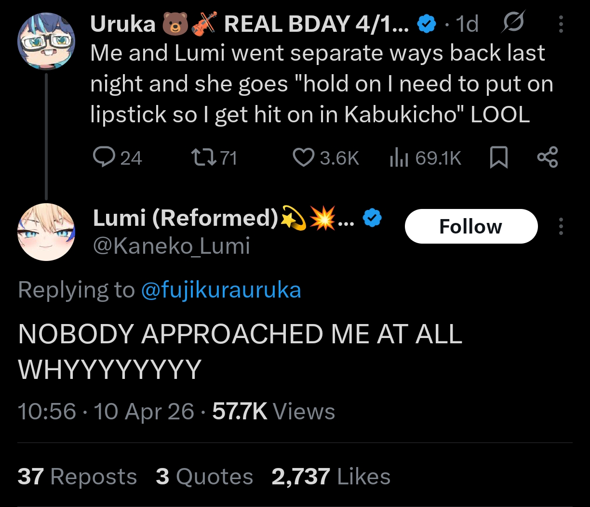
Task: Follow Lumi (Reformed)
Action: click(x=470, y=226)
